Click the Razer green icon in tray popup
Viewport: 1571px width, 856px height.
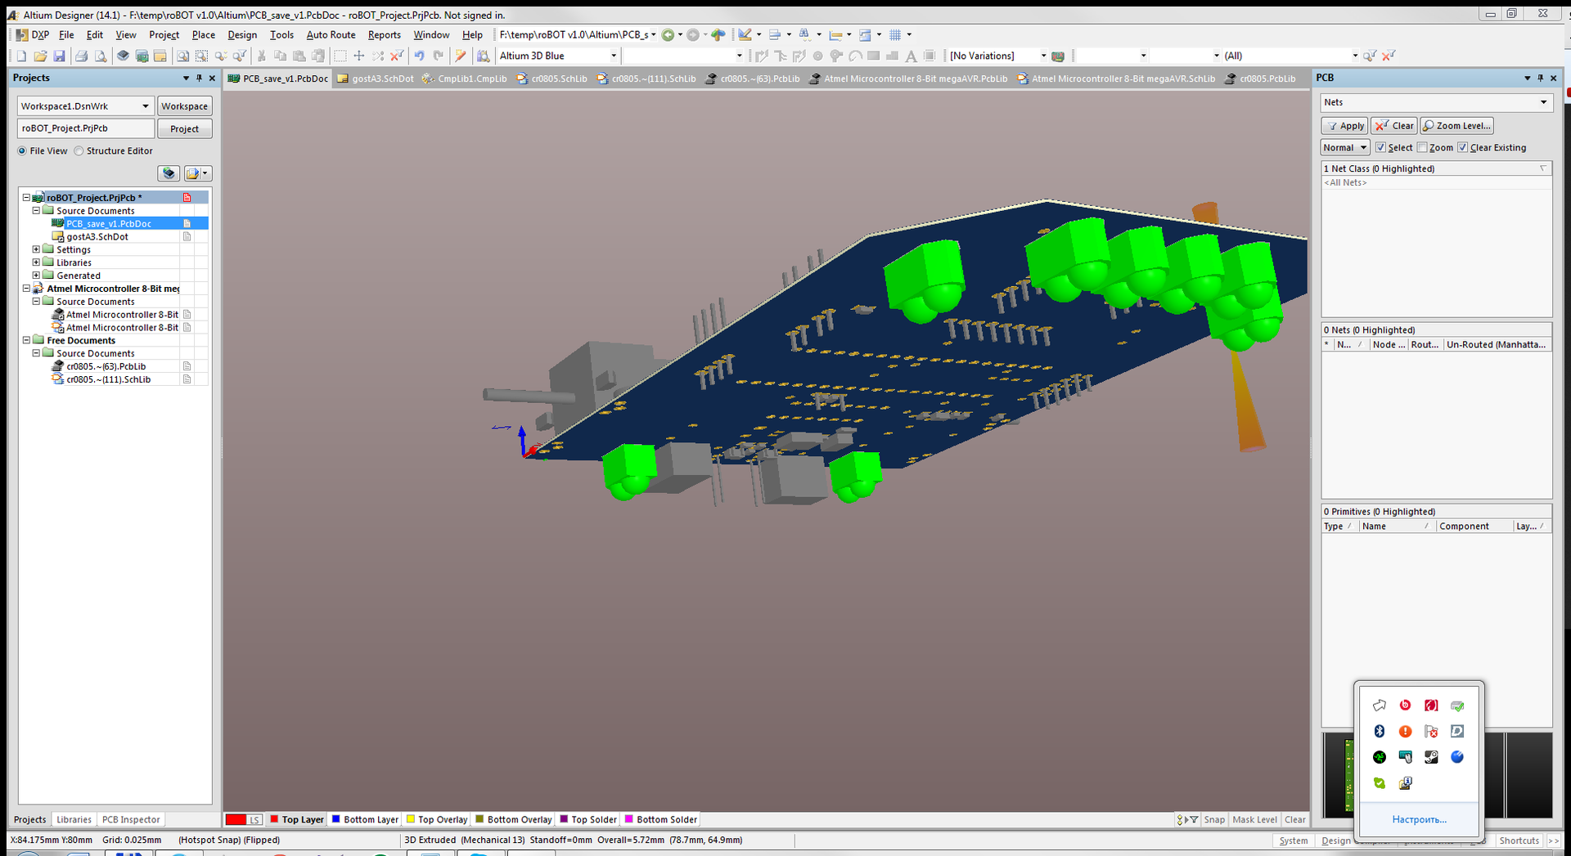click(x=1380, y=757)
